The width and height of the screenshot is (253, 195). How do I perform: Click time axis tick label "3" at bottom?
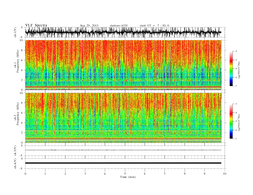85,174
